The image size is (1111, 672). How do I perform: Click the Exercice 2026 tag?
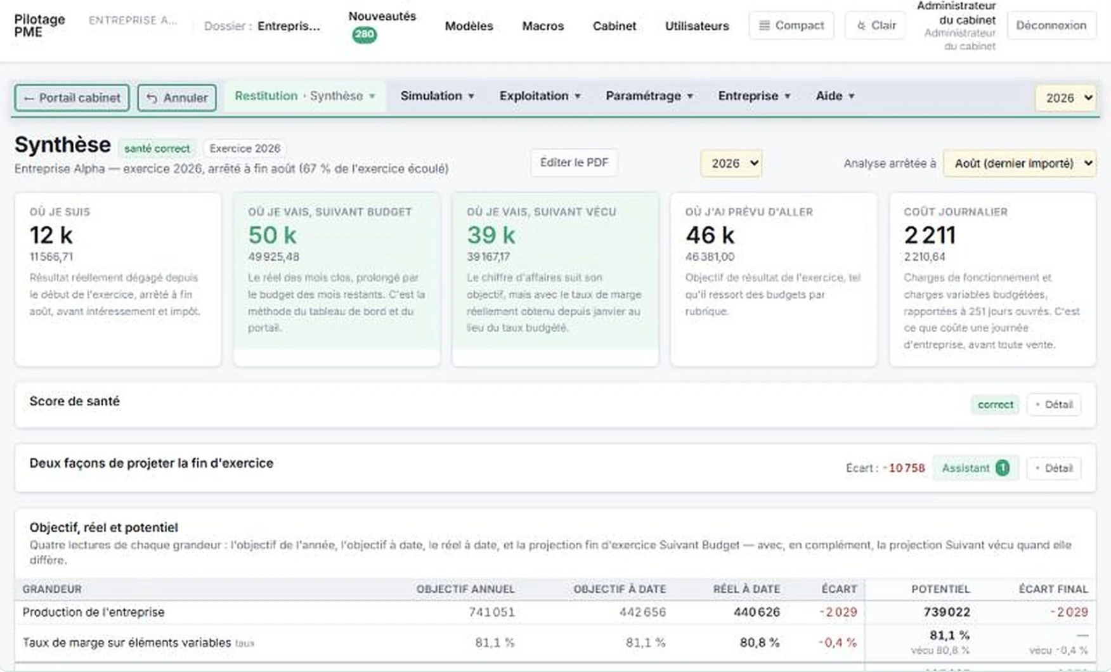coord(245,148)
